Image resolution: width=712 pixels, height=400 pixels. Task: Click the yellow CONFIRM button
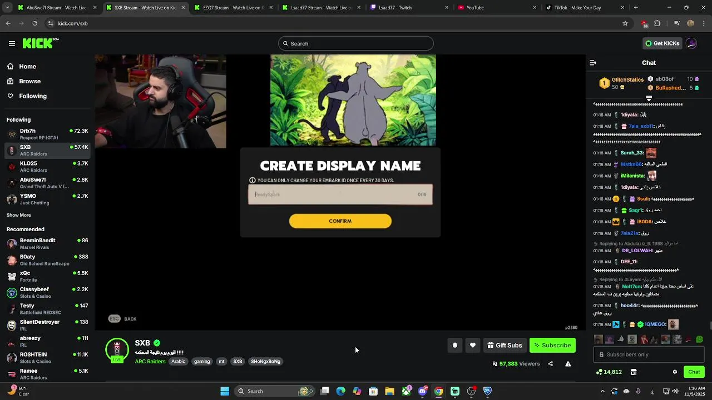(x=340, y=221)
